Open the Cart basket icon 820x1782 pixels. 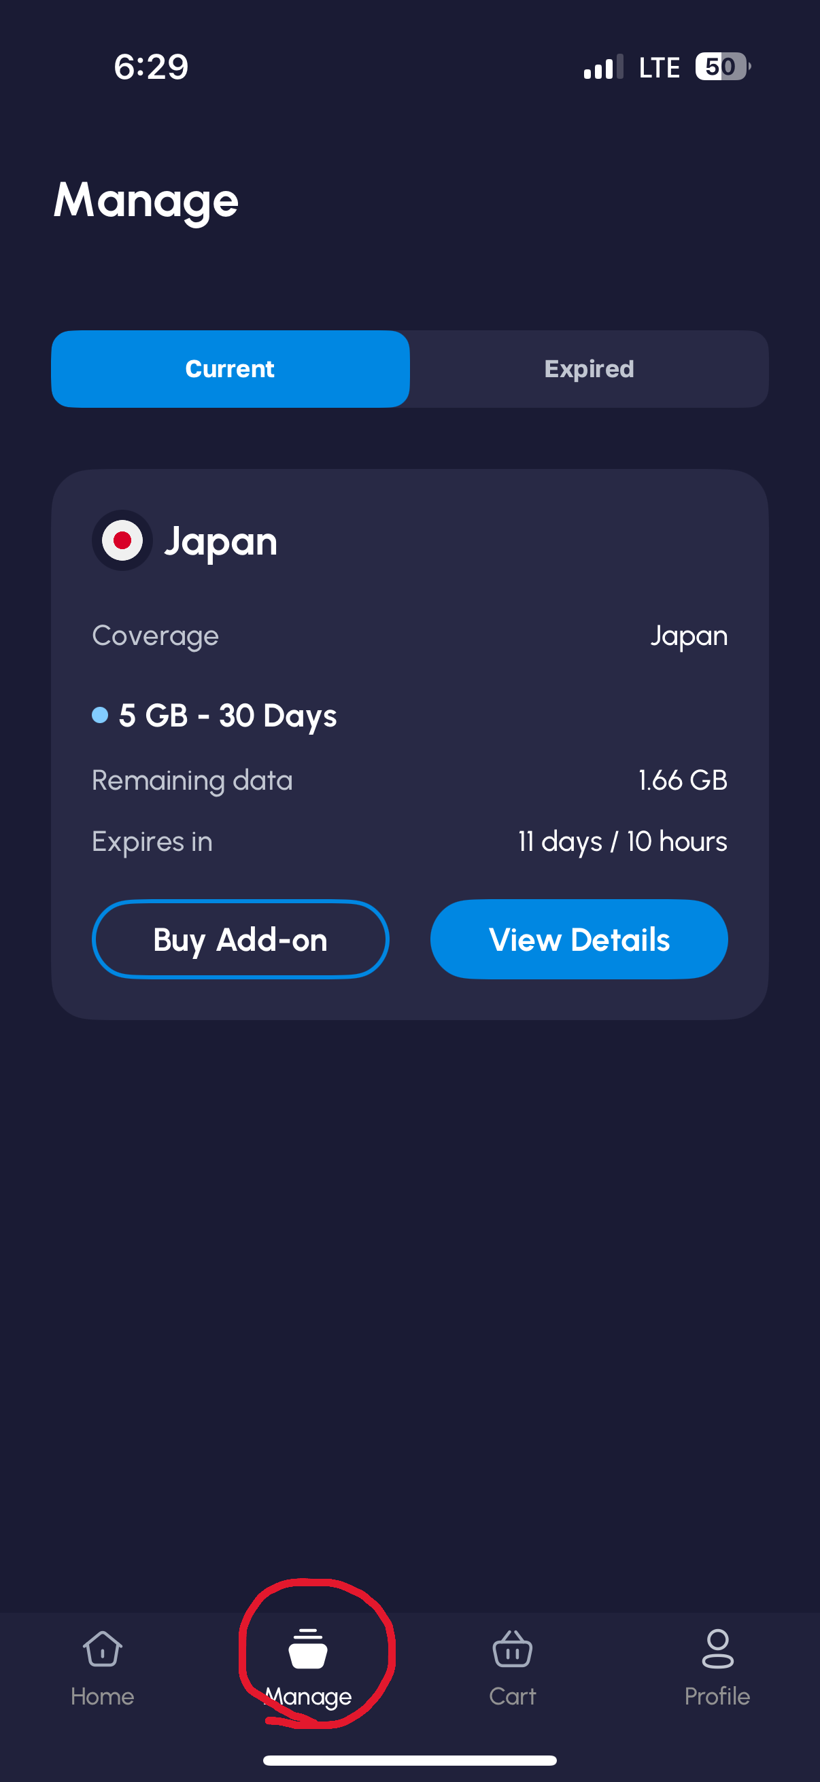(512, 1650)
